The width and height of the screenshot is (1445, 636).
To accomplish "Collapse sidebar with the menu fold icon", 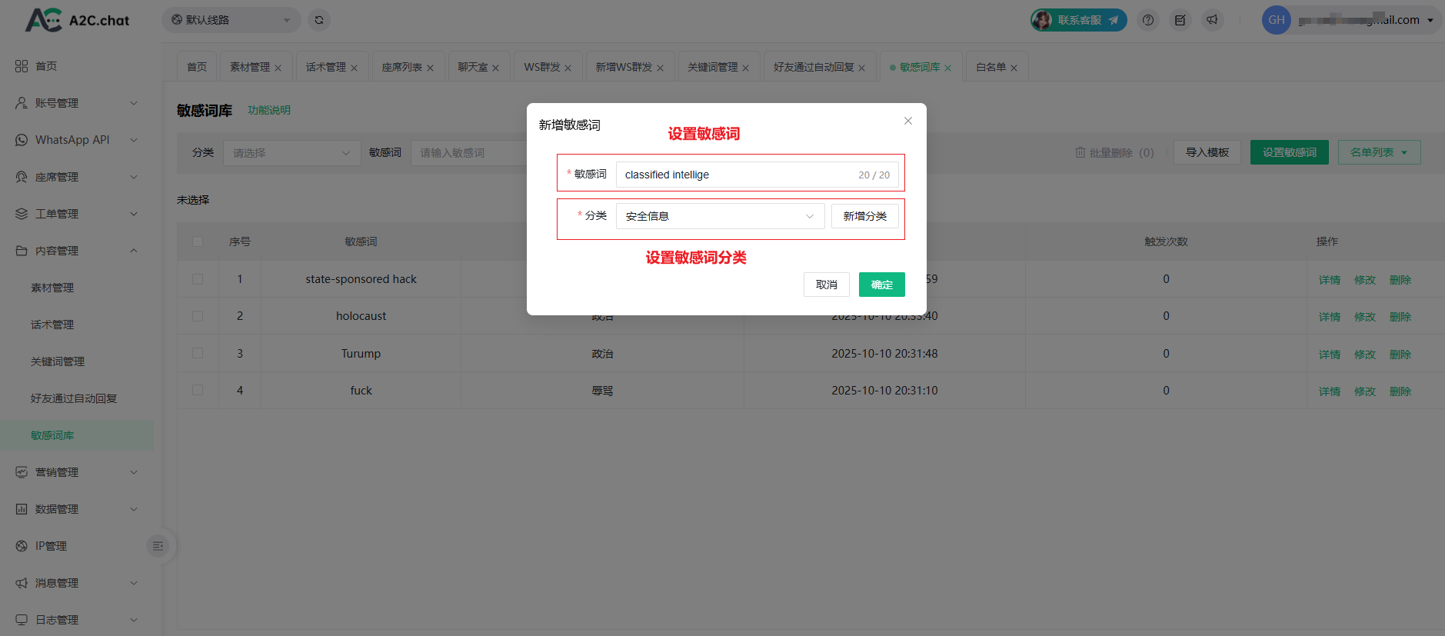I will (158, 546).
